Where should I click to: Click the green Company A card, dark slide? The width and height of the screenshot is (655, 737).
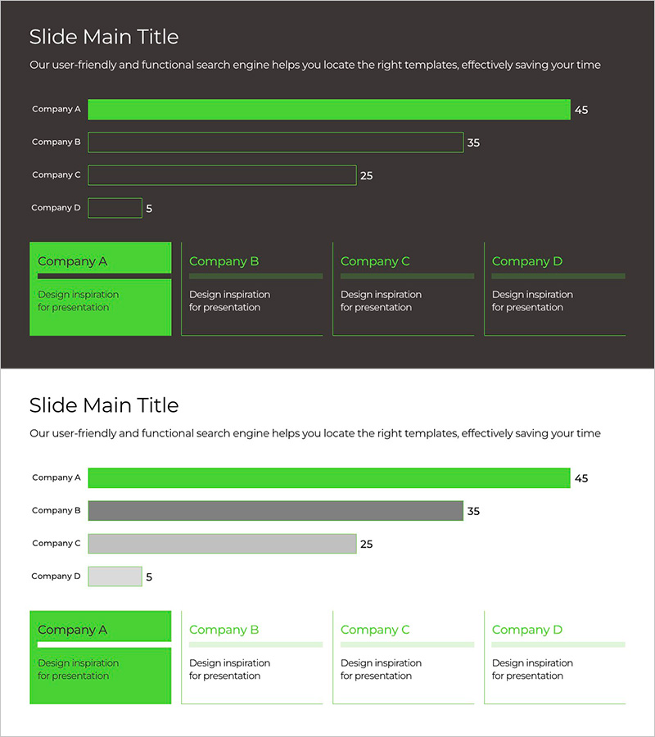[100, 288]
